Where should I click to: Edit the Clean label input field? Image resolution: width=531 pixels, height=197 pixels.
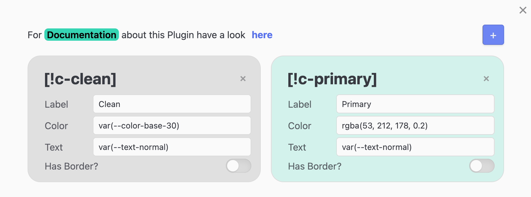coord(172,104)
